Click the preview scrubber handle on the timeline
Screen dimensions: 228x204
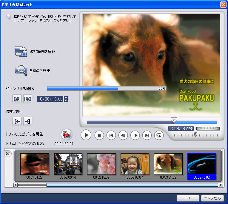(174, 120)
